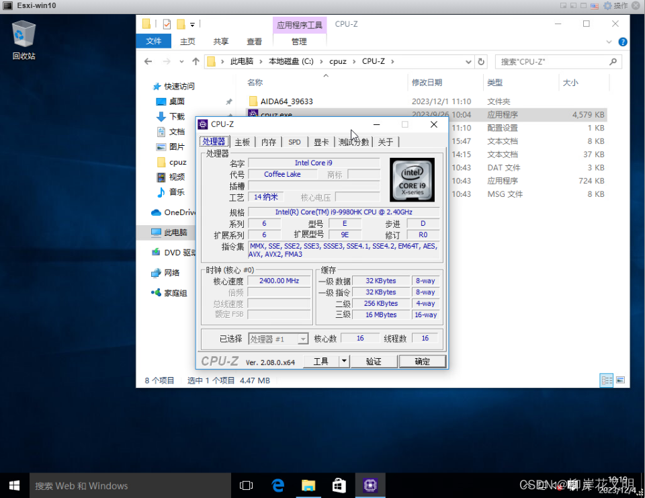Open the About tab in CPU-Z

[386, 142]
